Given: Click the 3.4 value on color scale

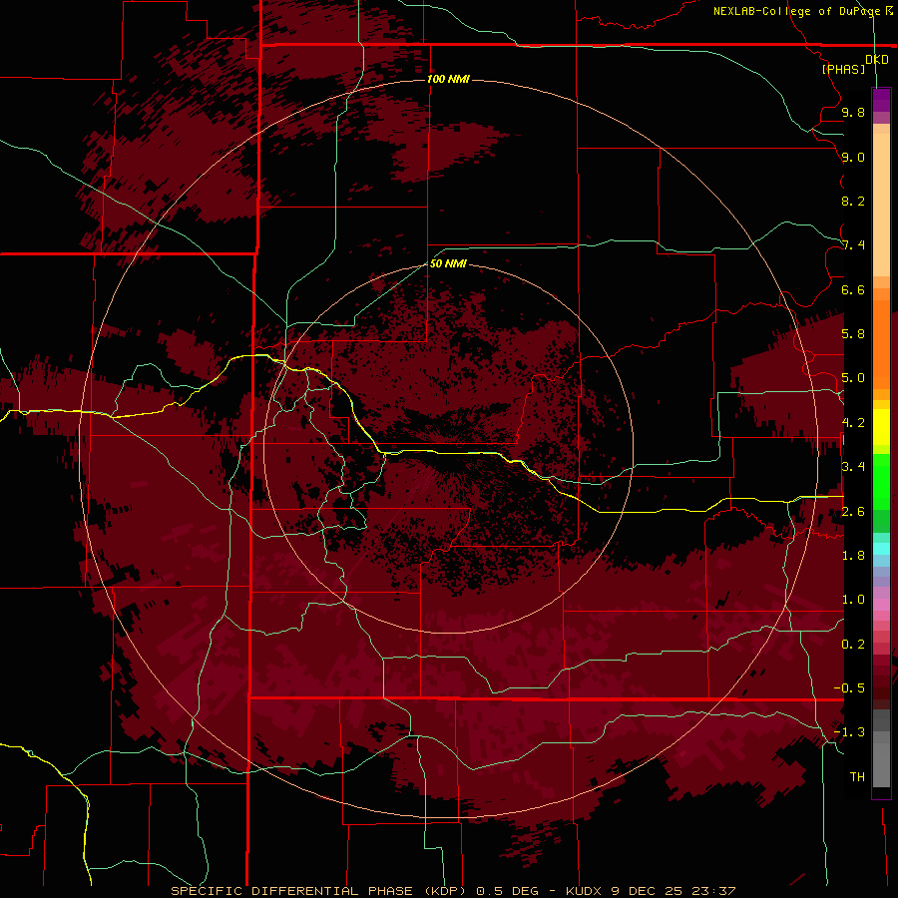Looking at the screenshot, I should click(853, 467).
